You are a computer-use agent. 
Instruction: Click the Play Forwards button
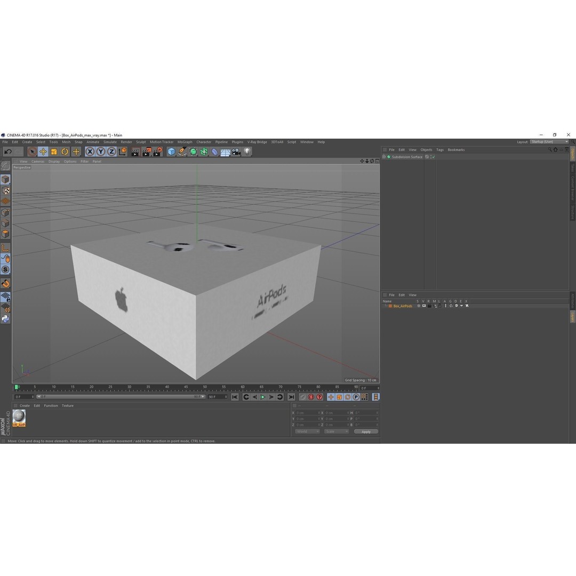pos(263,397)
